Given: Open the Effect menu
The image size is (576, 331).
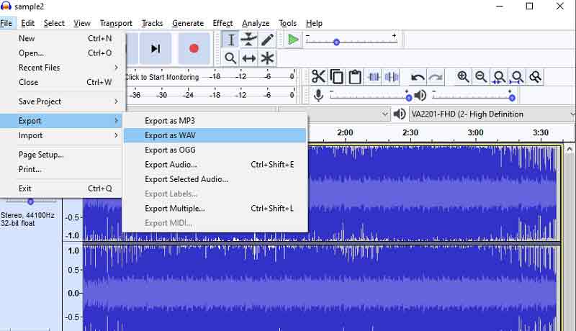Looking at the screenshot, I should 222,23.
